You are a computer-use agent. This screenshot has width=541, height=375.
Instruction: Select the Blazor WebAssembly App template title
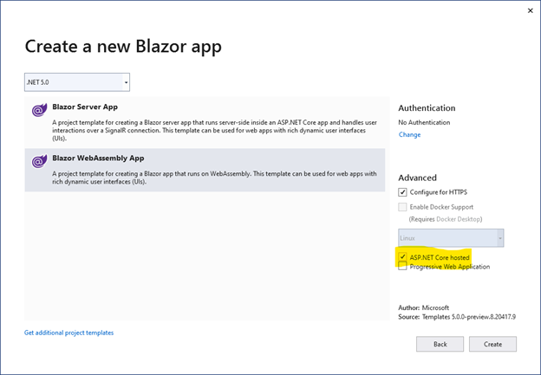click(x=98, y=158)
